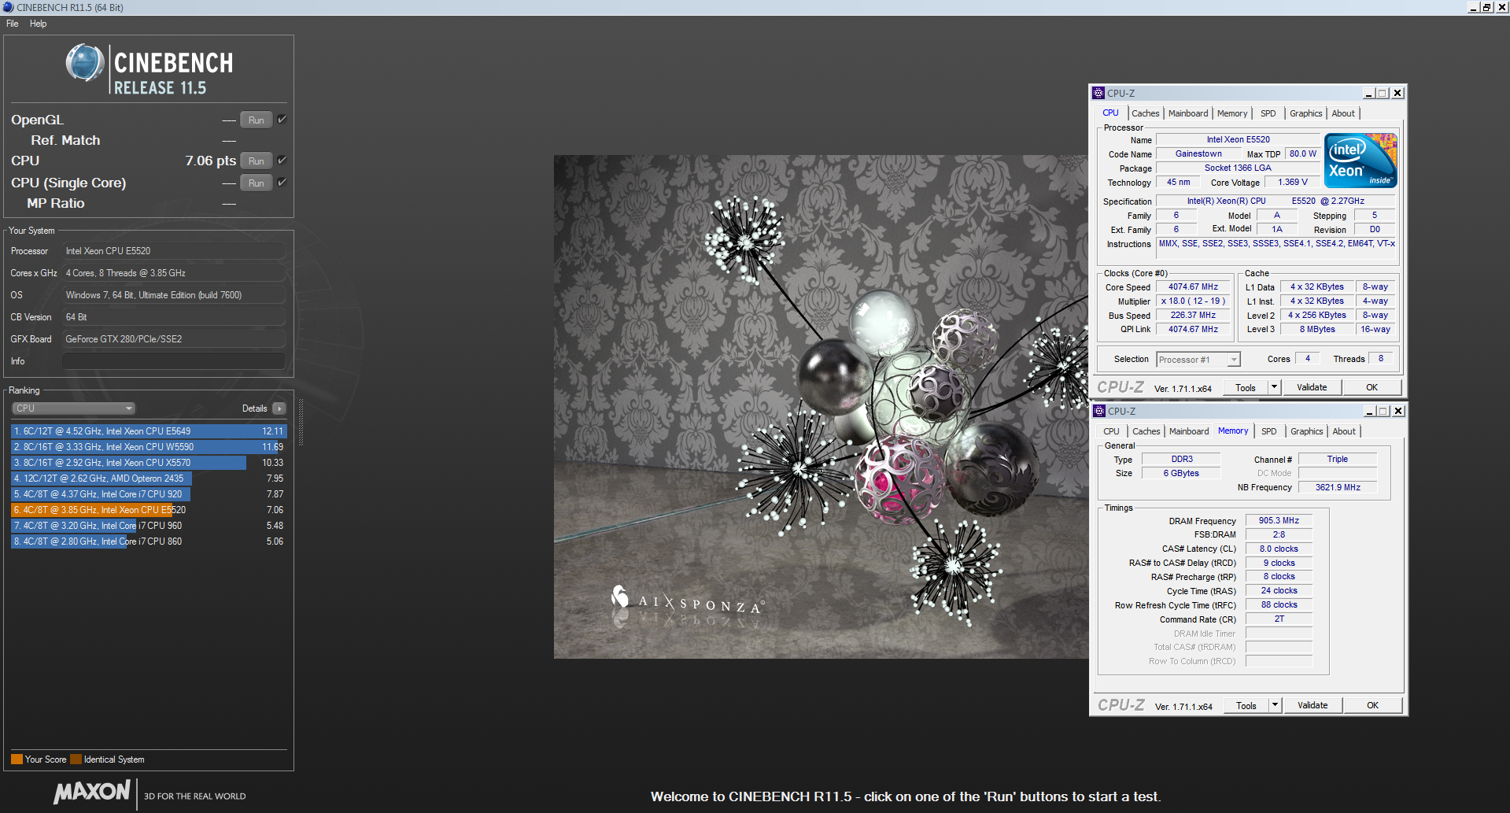Click the CPU-Z icon in upper window title
The height and width of the screenshot is (813, 1510).
click(1098, 93)
